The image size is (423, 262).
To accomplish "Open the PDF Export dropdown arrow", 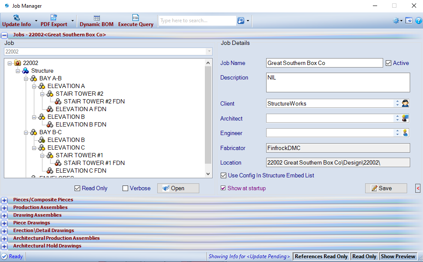I will [x=72, y=21].
